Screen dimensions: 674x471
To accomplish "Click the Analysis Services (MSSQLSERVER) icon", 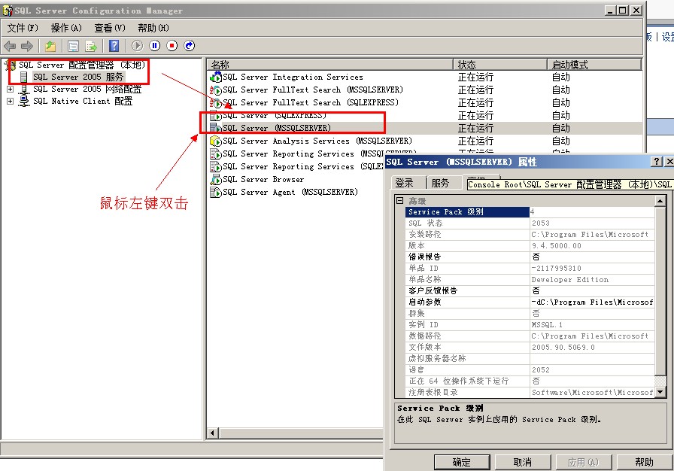I will (x=215, y=141).
